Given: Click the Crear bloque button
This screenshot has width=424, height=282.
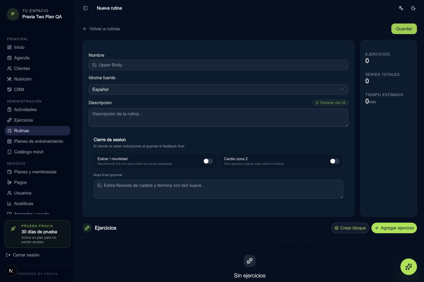Looking at the screenshot, I should click(350, 228).
